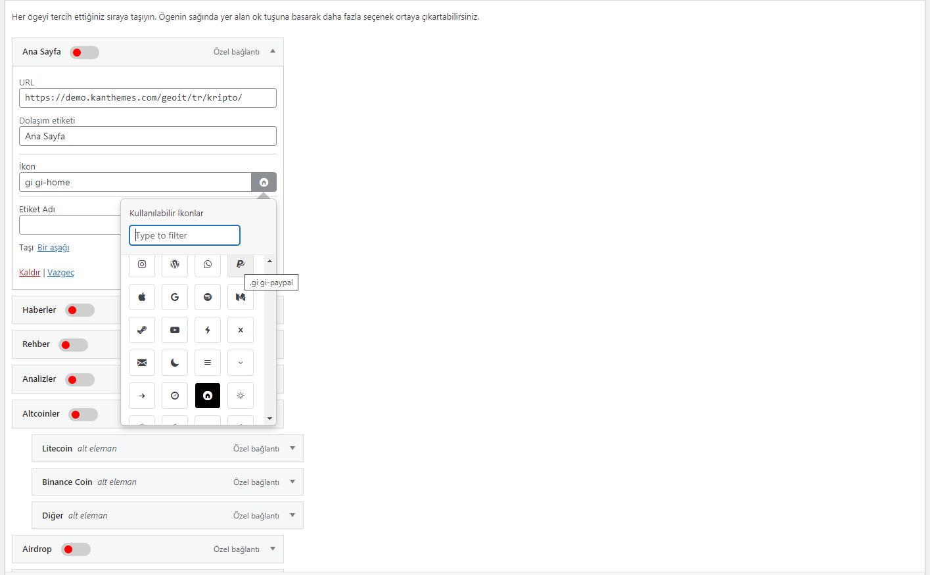Click the icon list scroll down arrow

click(269, 419)
